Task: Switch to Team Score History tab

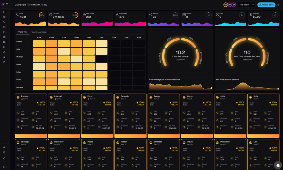Action: (x=39, y=32)
